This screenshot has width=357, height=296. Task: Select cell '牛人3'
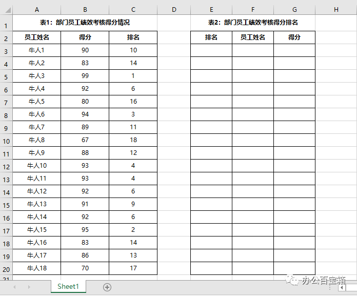(x=37, y=76)
